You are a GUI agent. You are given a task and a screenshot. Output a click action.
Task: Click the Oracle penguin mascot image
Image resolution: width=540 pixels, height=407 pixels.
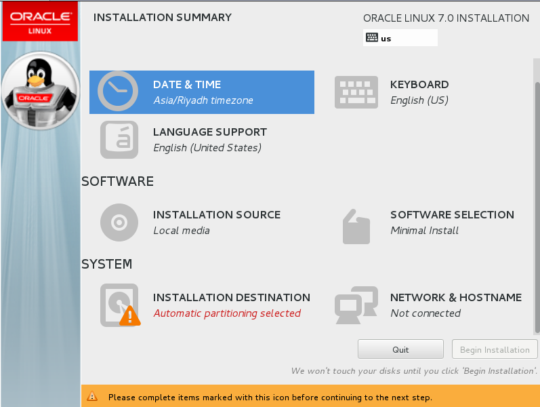click(x=41, y=91)
